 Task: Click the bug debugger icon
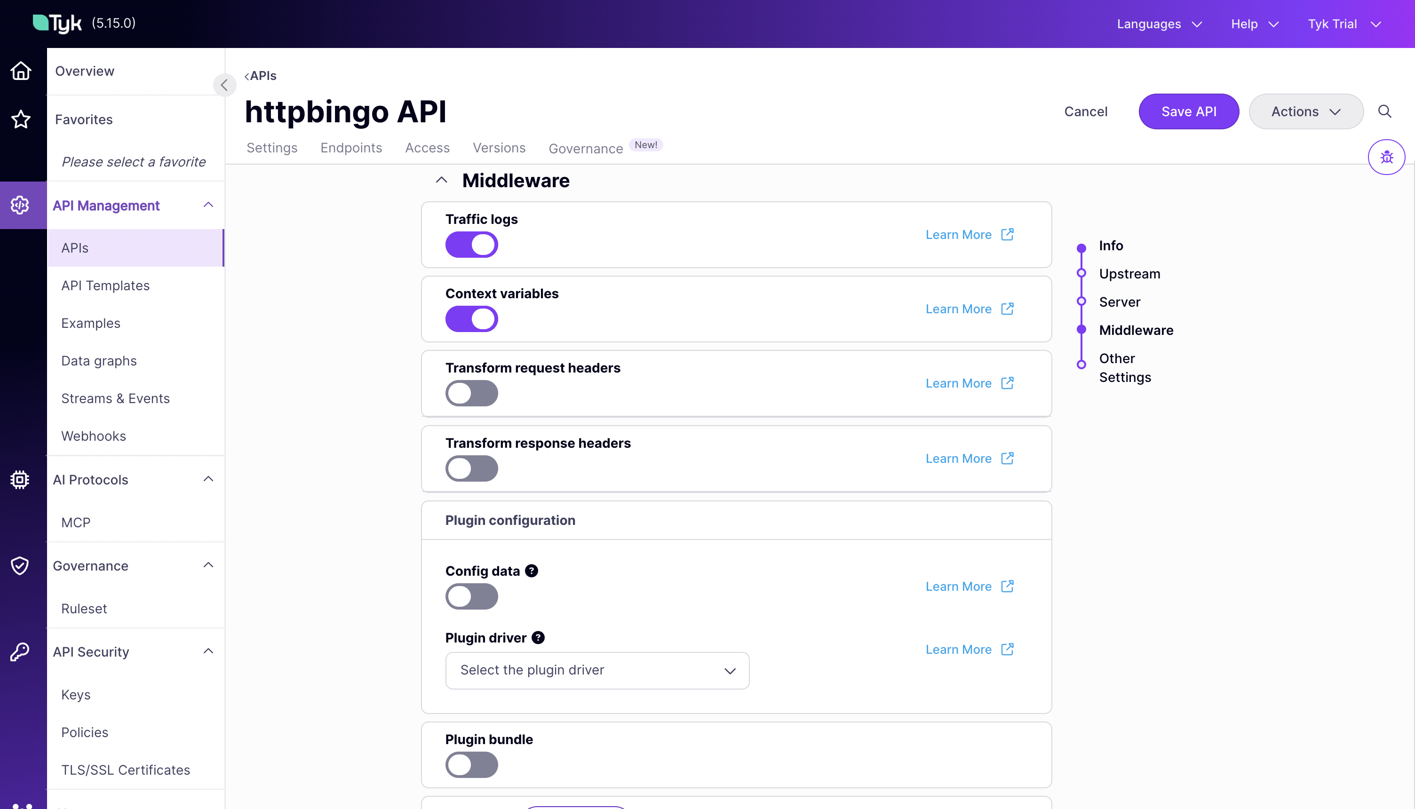(x=1386, y=157)
